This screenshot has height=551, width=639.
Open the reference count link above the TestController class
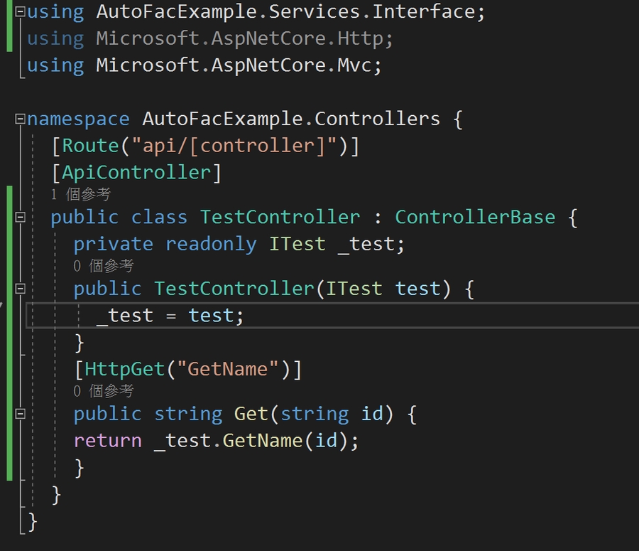80,194
